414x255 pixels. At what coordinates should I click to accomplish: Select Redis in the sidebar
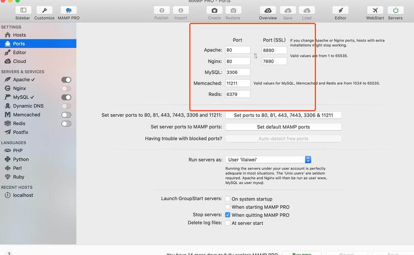[x=15, y=123]
